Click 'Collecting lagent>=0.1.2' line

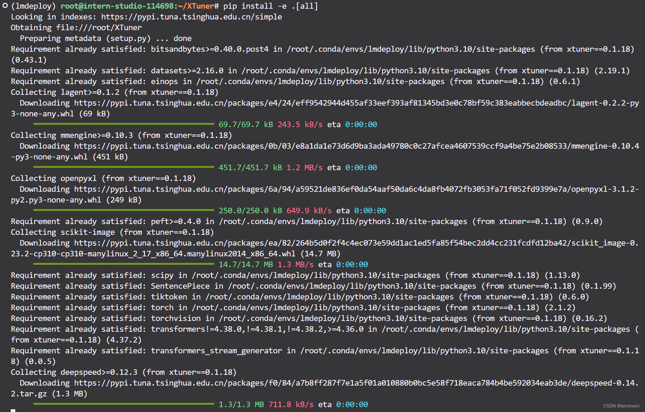114,92
